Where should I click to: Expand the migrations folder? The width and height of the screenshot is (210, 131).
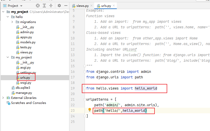coord(12,22)
